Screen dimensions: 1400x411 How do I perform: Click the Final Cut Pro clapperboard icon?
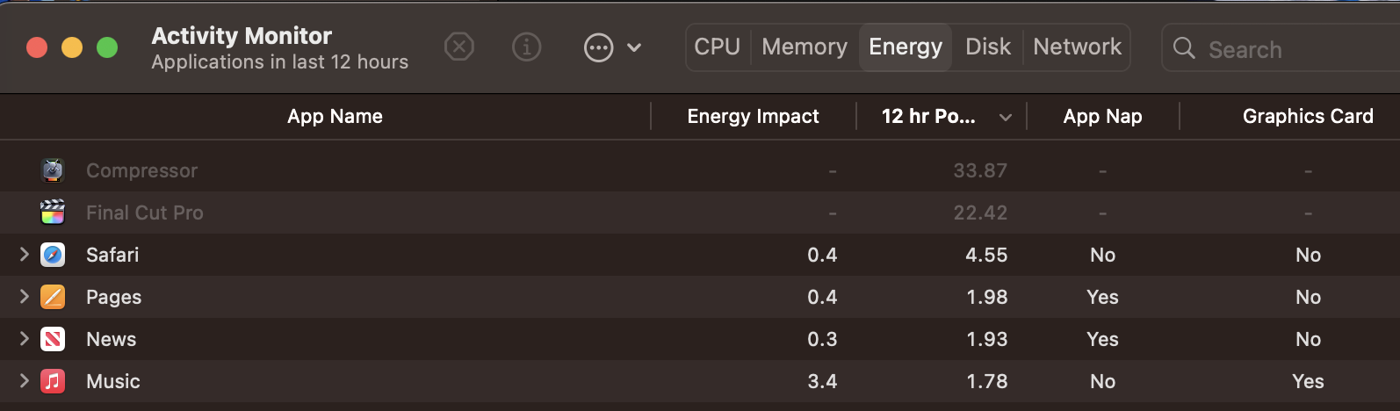[53, 213]
